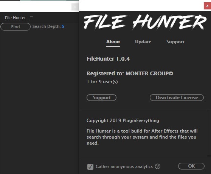Click Deactivate License button
Screen dimensions: 211x174
coord(177,98)
